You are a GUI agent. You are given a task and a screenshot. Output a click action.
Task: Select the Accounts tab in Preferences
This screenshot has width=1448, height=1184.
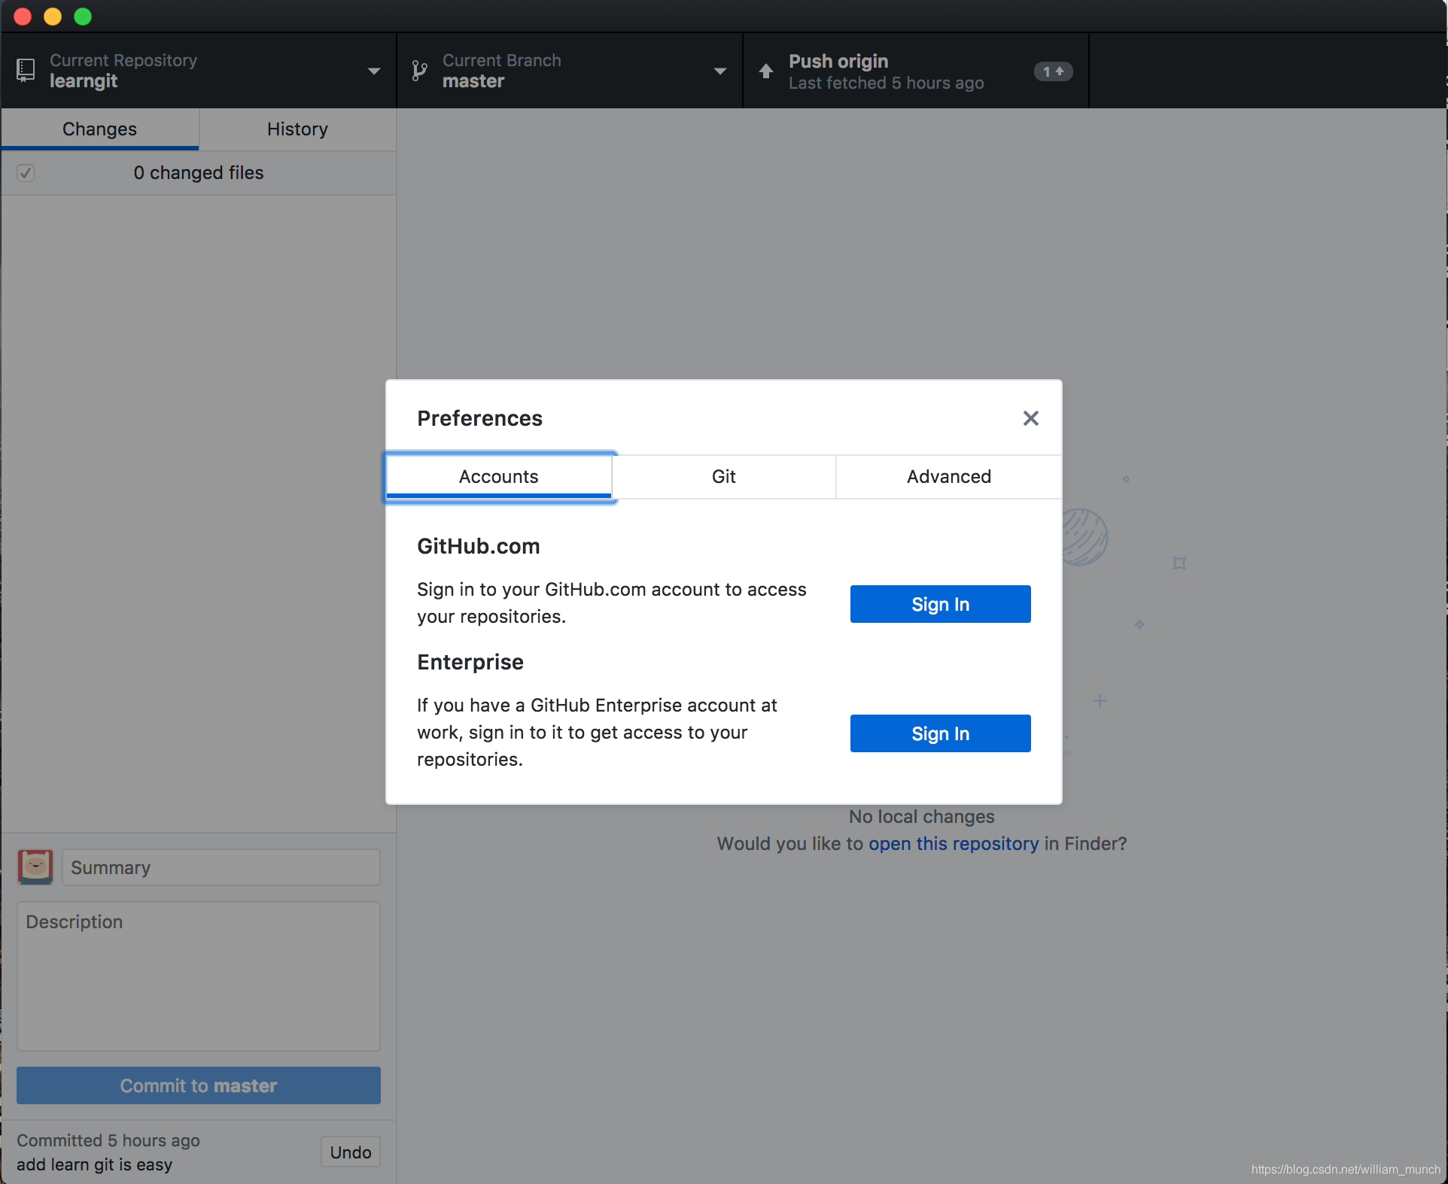499,477
